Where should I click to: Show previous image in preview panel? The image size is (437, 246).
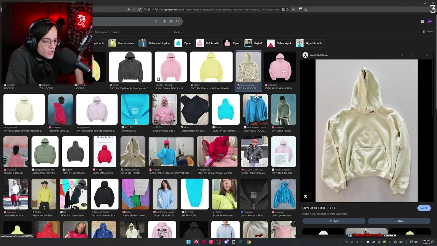[x=403, y=55]
